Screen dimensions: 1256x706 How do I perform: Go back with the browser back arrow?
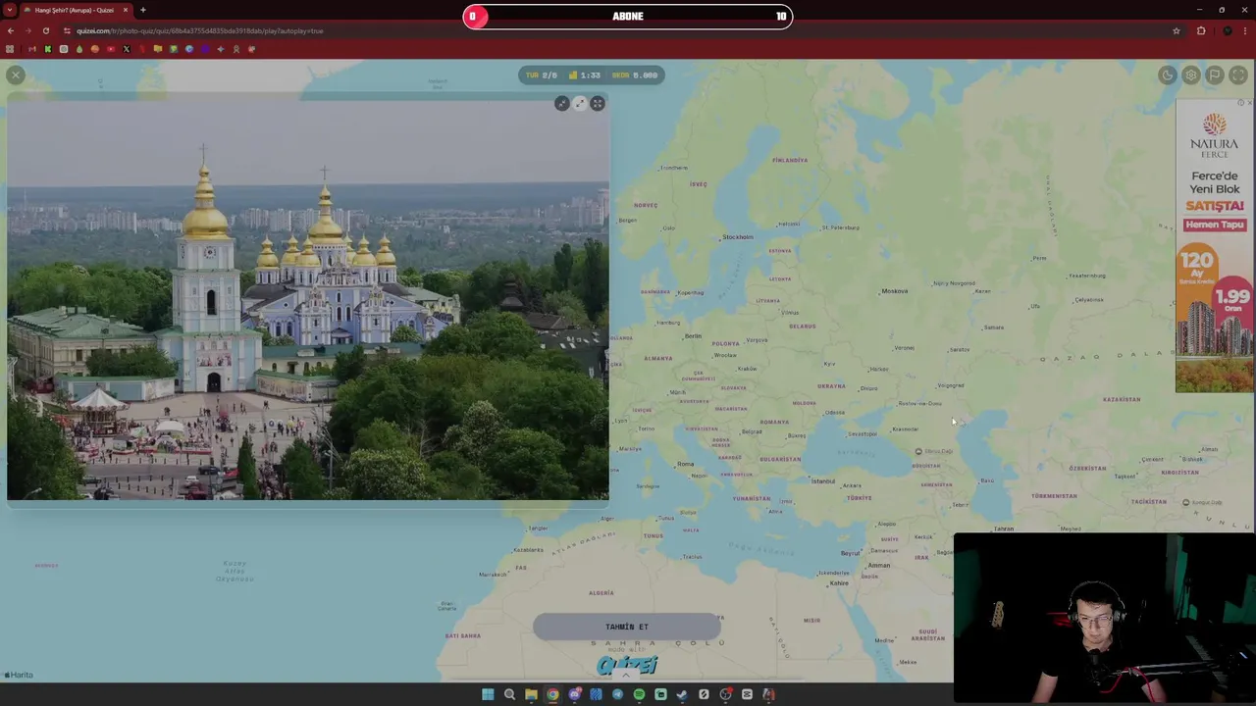coord(11,31)
